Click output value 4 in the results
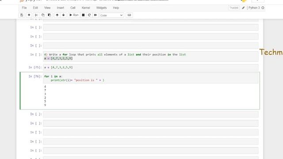 coord(45,87)
